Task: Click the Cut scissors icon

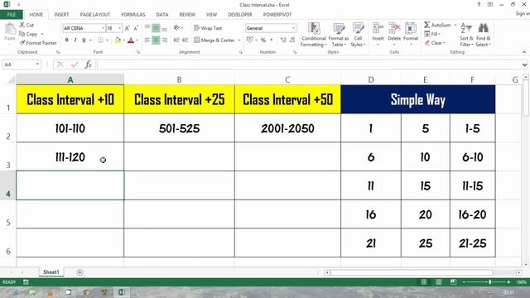Action: click(x=22, y=25)
